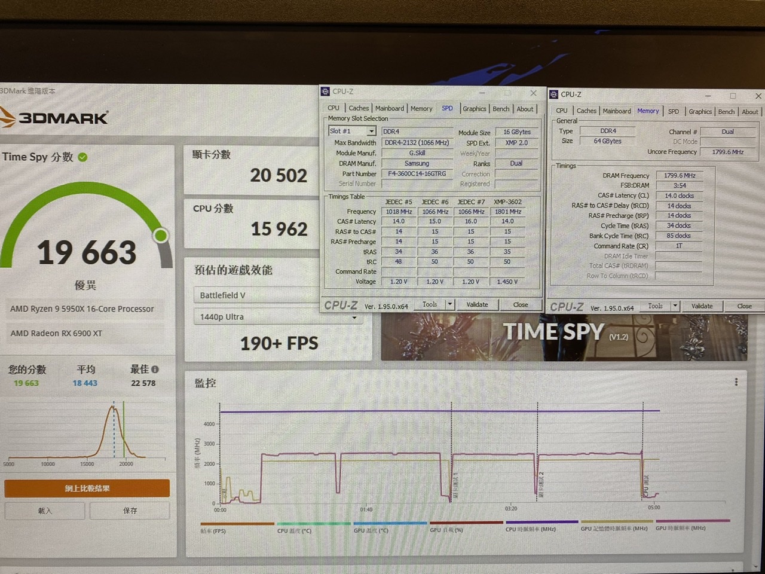Close the left CPU-Z window with X
The height and width of the screenshot is (574, 765).
point(533,93)
